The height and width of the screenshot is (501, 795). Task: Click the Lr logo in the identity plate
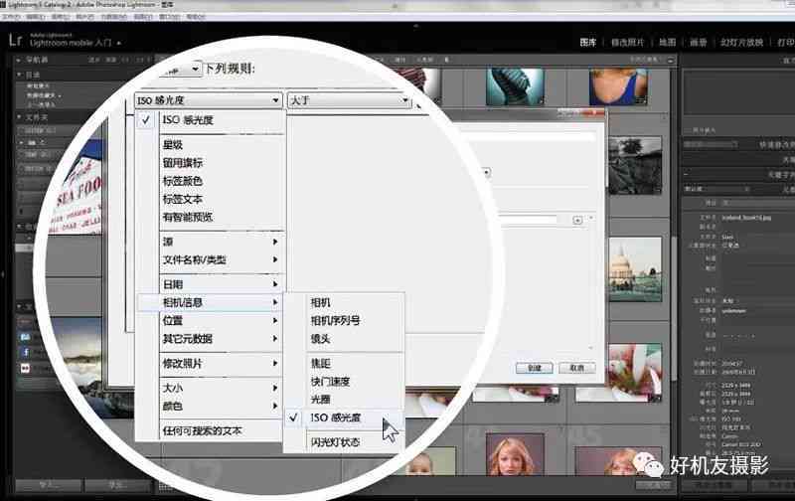click(16, 40)
